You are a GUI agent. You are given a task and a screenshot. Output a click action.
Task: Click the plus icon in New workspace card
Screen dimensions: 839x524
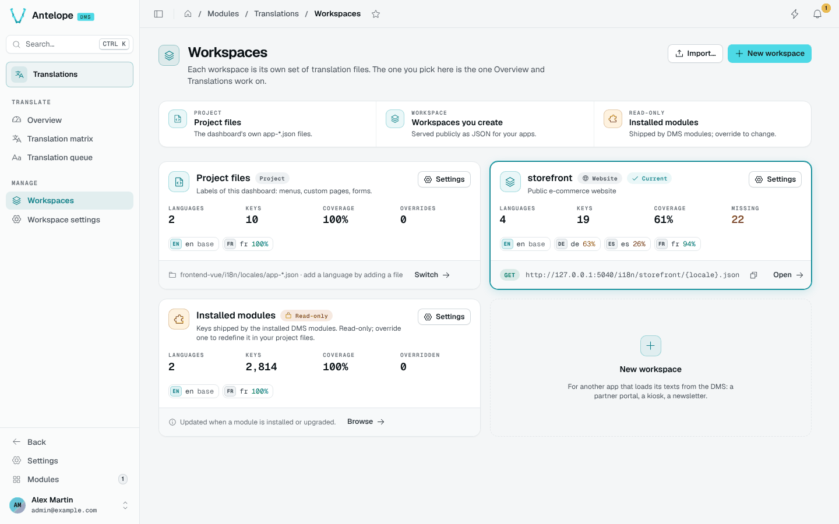point(651,346)
